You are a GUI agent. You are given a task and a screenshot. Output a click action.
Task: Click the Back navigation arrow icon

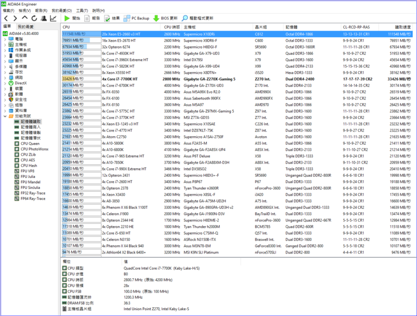point(6,18)
